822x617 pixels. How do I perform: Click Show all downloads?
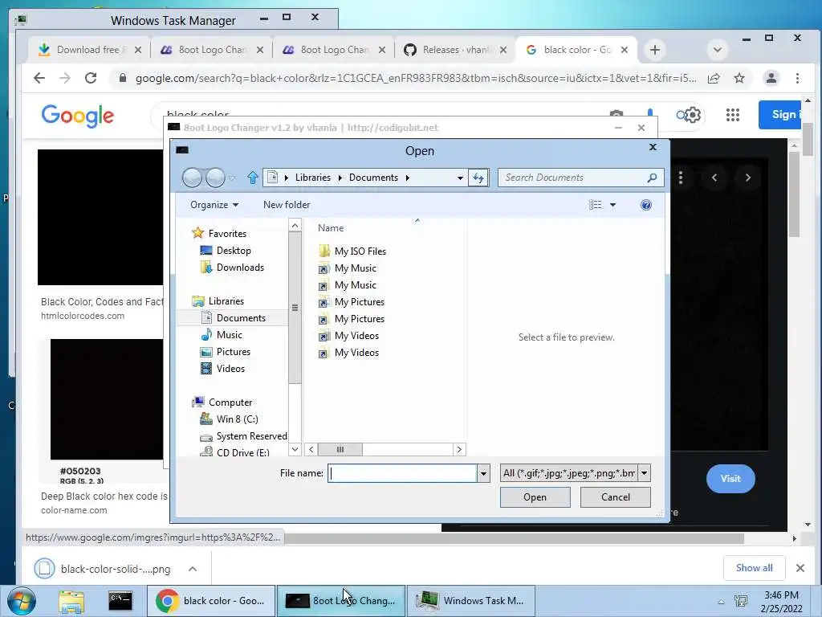coord(754,568)
